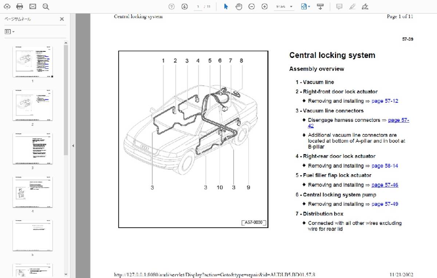Click '2 - Right-front door lock actuator'
This screenshot has width=437, height=278.
point(336,91)
